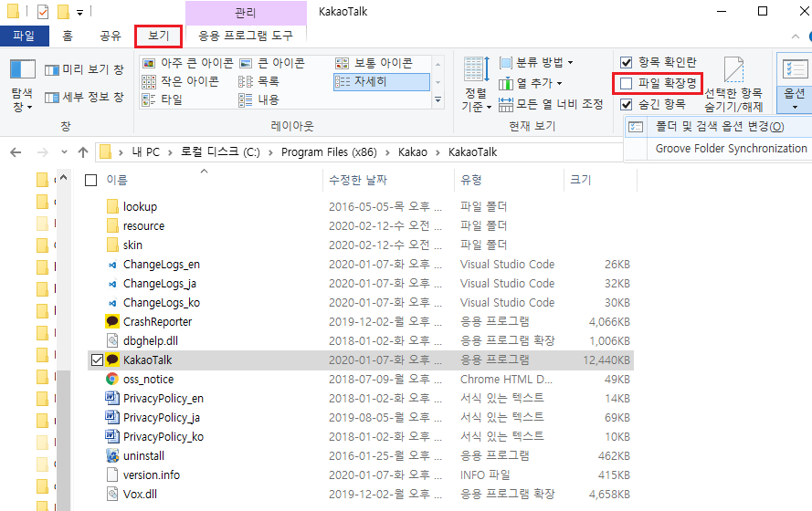Open the 보기 ribbon tab

[x=158, y=36]
